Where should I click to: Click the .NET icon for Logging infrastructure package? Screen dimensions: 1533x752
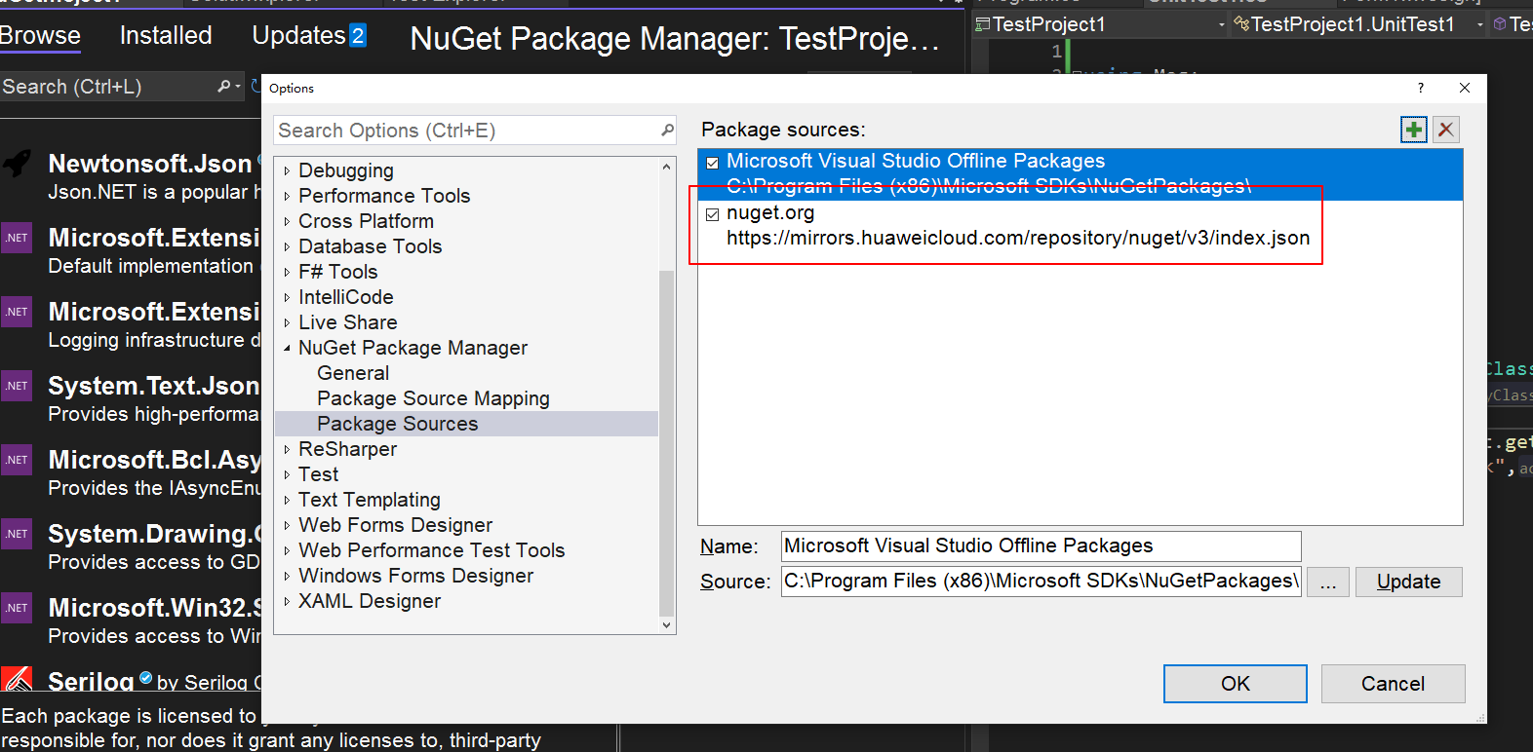(x=17, y=312)
